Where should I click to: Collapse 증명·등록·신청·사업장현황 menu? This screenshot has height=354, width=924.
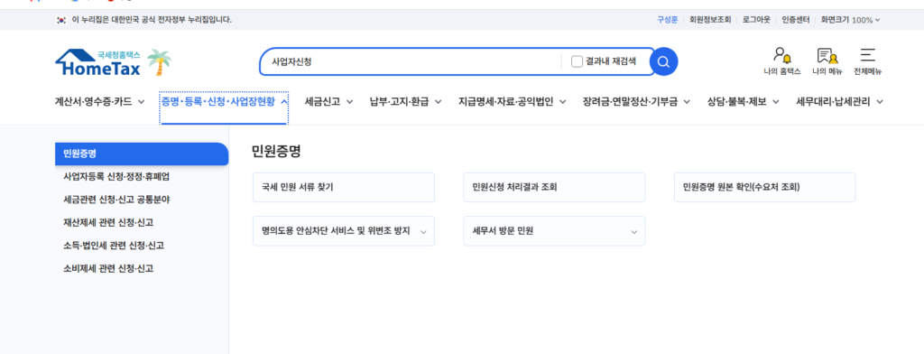coord(224,101)
